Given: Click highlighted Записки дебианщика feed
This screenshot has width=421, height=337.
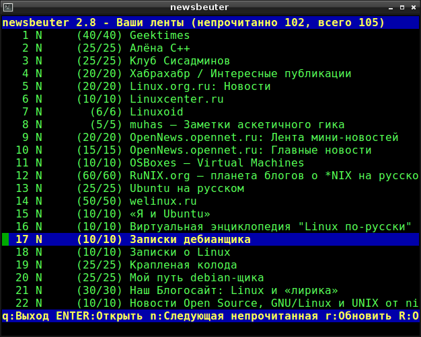Looking at the screenshot, I should coord(210,240).
